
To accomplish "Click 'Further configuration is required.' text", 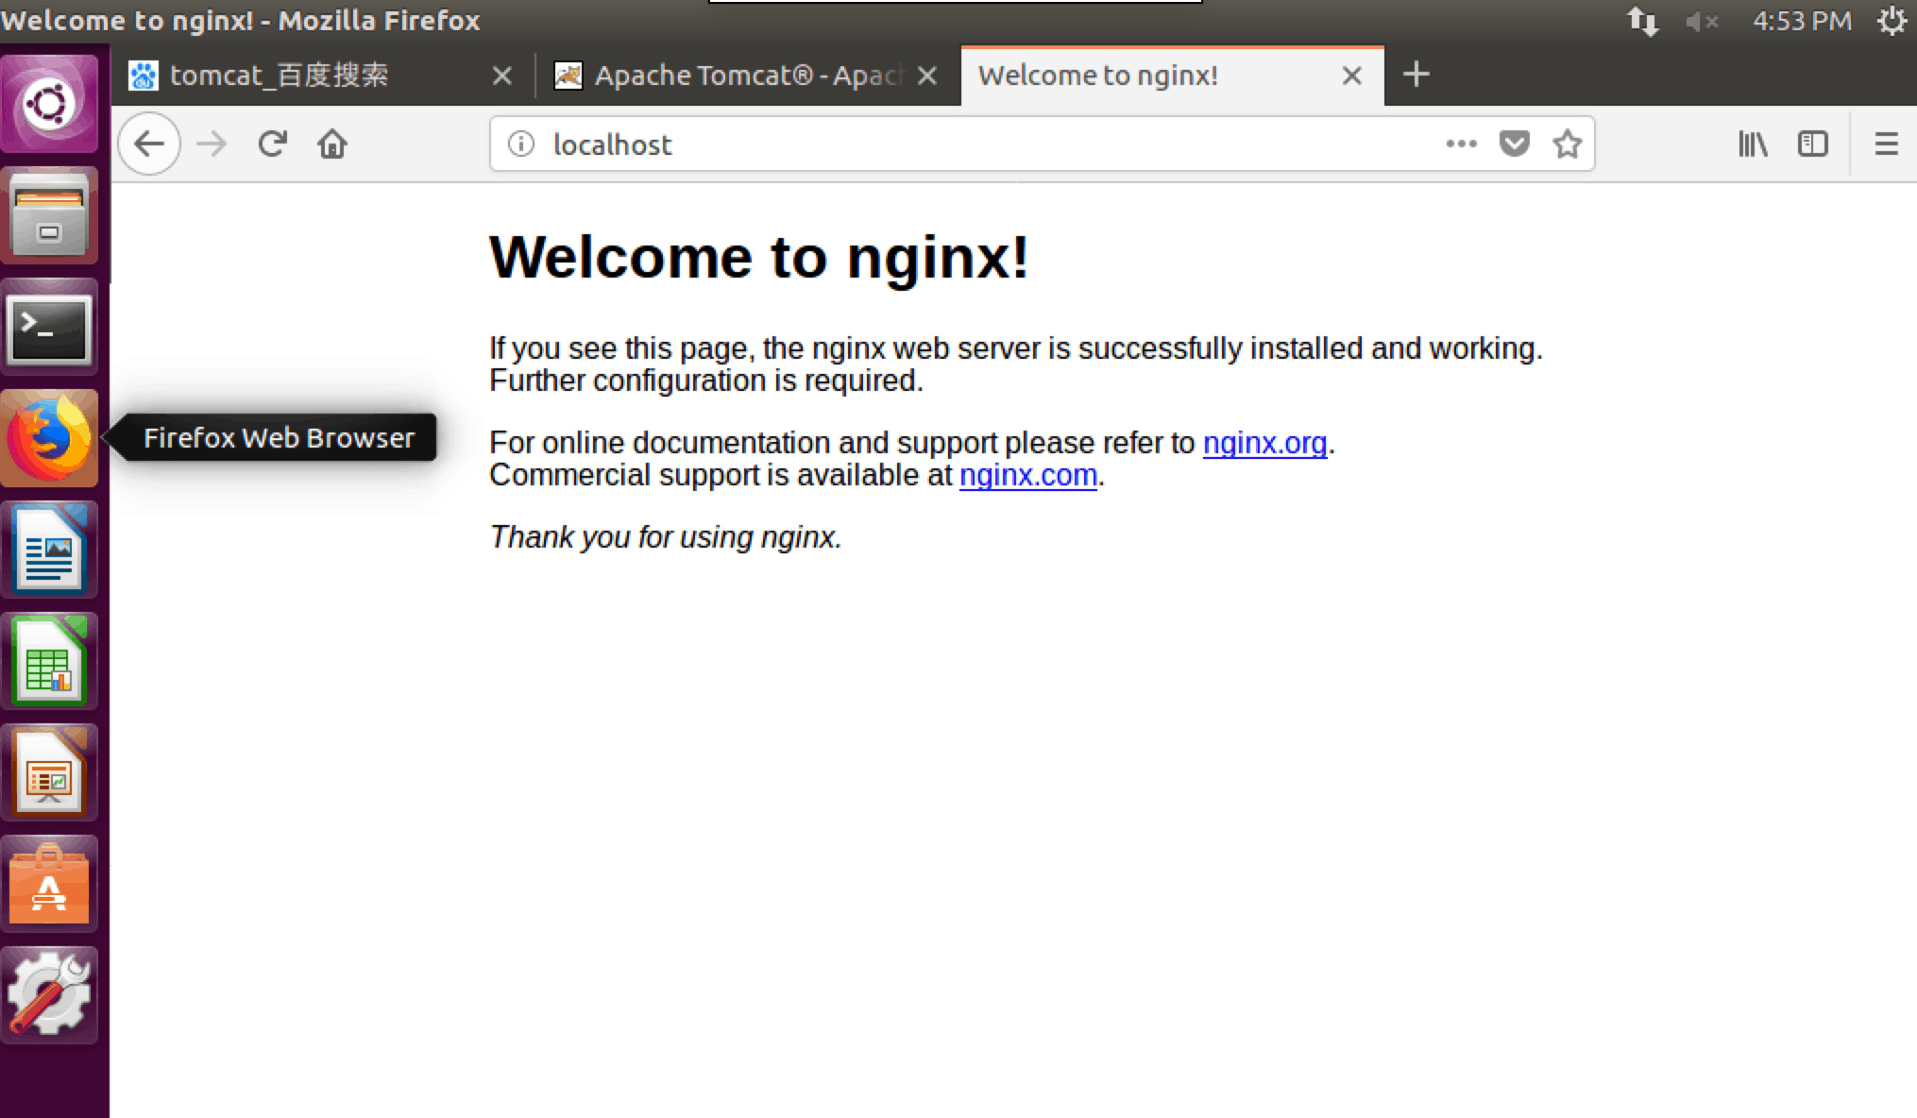I will click(x=706, y=381).
